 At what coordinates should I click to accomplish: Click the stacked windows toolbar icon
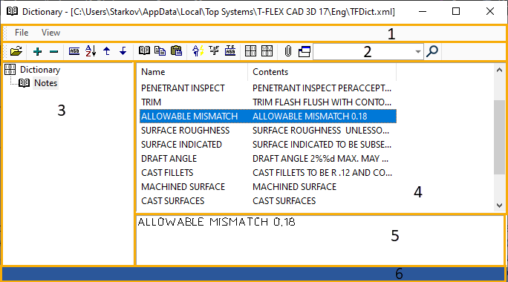coord(305,51)
